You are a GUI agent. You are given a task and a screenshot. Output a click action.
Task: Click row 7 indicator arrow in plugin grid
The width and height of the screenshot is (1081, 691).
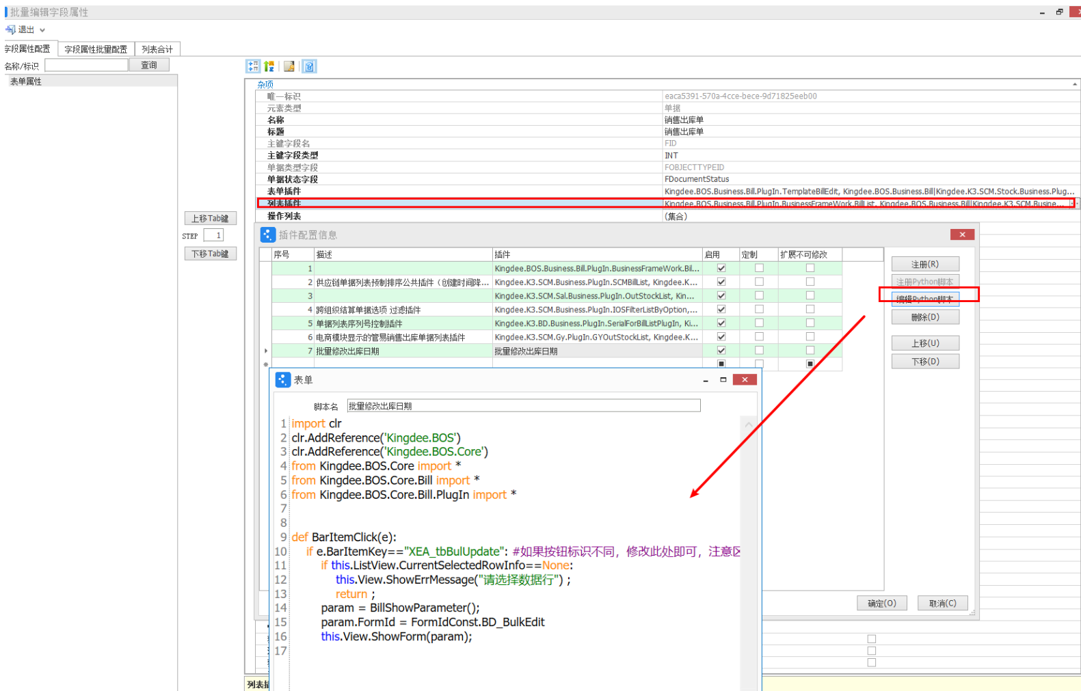[265, 351]
